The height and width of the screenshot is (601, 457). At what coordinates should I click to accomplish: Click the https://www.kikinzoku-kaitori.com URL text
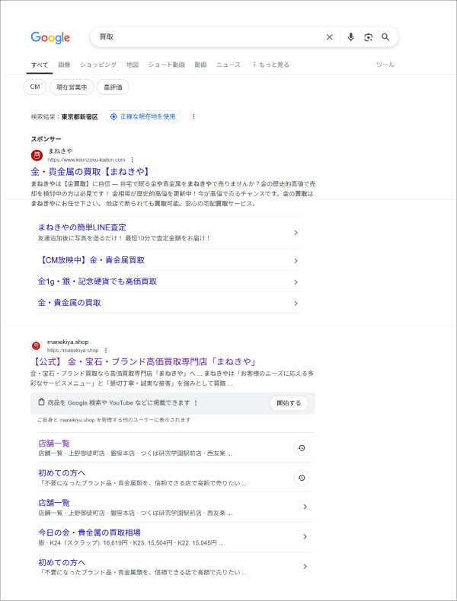coord(87,160)
